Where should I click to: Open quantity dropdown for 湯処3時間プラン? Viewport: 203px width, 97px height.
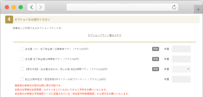click(181, 69)
